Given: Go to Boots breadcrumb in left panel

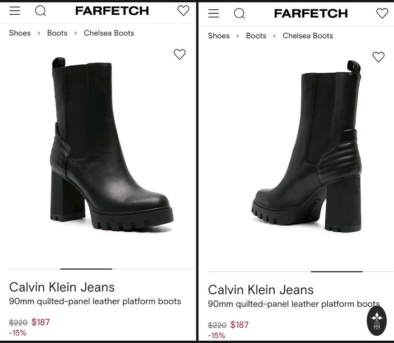Looking at the screenshot, I should (x=57, y=33).
